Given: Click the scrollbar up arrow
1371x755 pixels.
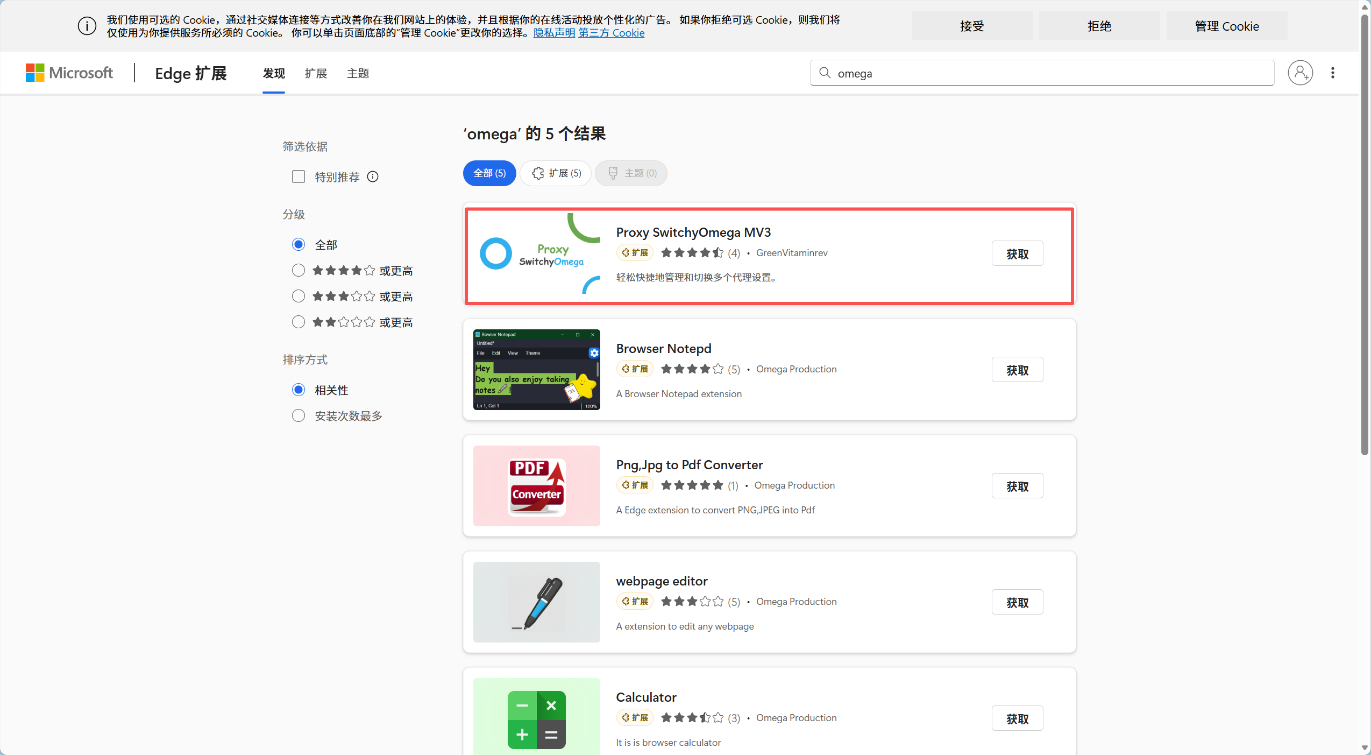Looking at the screenshot, I should (x=1365, y=7).
